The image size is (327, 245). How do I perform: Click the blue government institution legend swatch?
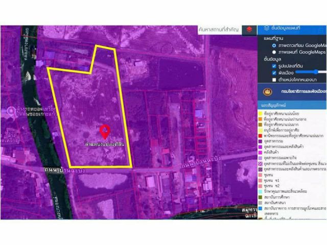point(260,208)
